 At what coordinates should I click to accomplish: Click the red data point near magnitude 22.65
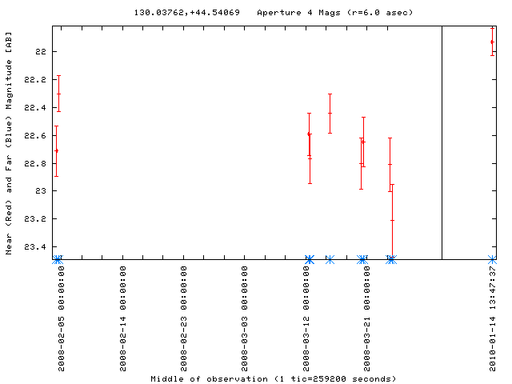click(363, 142)
